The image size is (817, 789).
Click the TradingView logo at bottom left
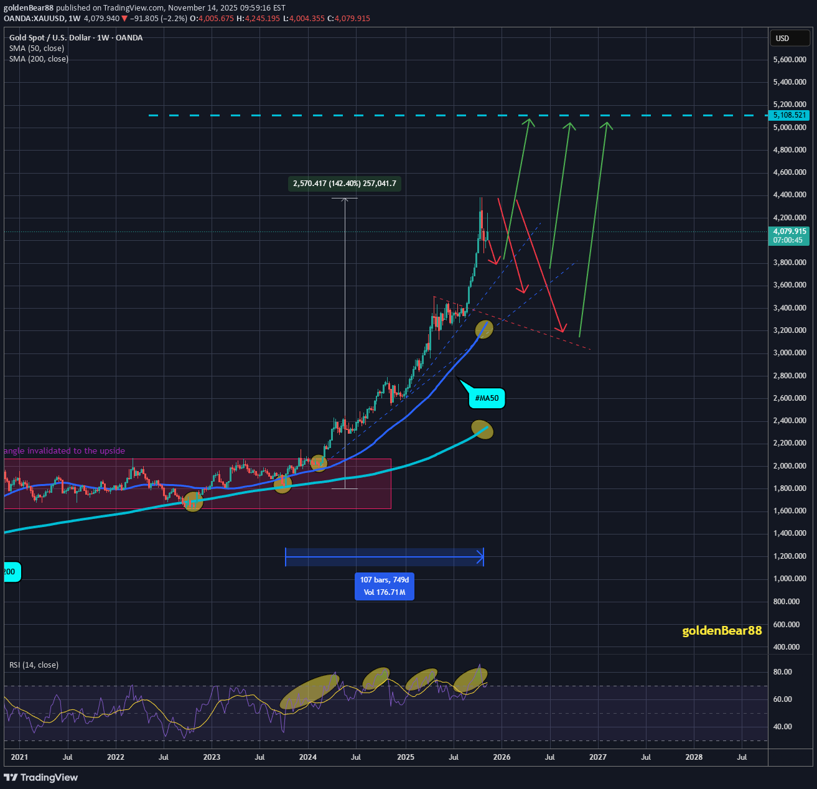[x=41, y=777]
